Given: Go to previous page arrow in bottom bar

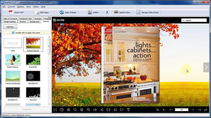Looking at the screenshot, I should [171, 110].
